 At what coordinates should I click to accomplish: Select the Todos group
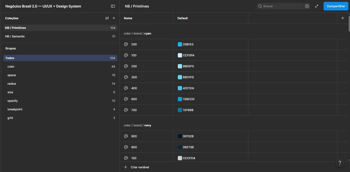pos(60,58)
